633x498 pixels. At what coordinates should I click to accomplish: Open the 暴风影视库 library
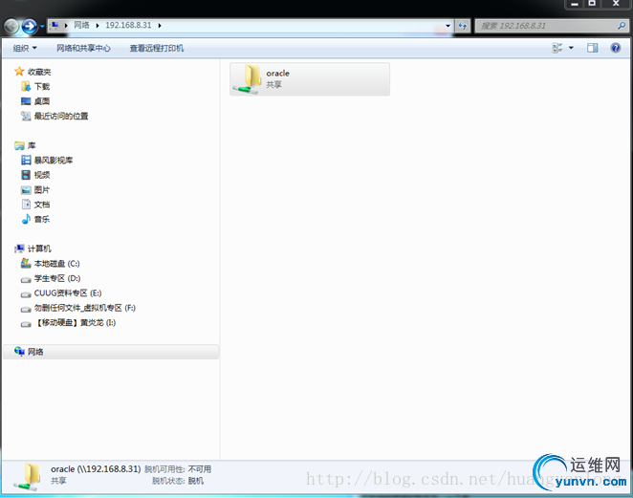click(x=54, y=161)
